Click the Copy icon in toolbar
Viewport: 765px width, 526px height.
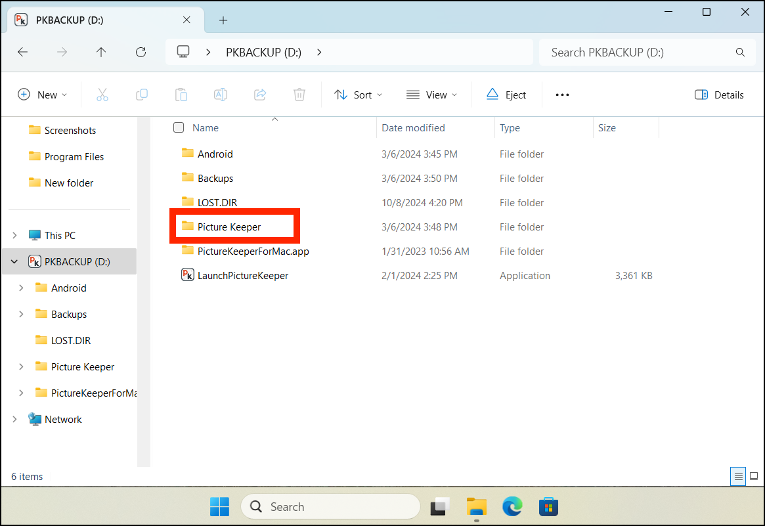141,95
